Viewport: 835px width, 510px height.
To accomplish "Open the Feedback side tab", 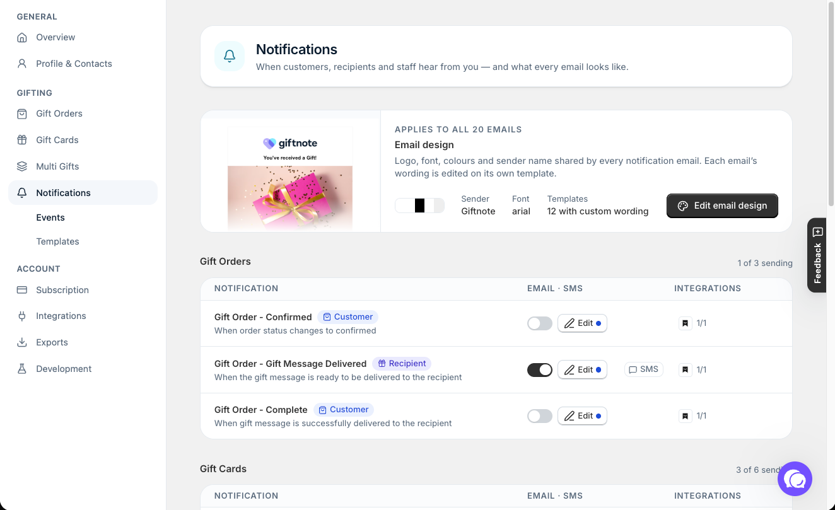I will tap(817, 255).
